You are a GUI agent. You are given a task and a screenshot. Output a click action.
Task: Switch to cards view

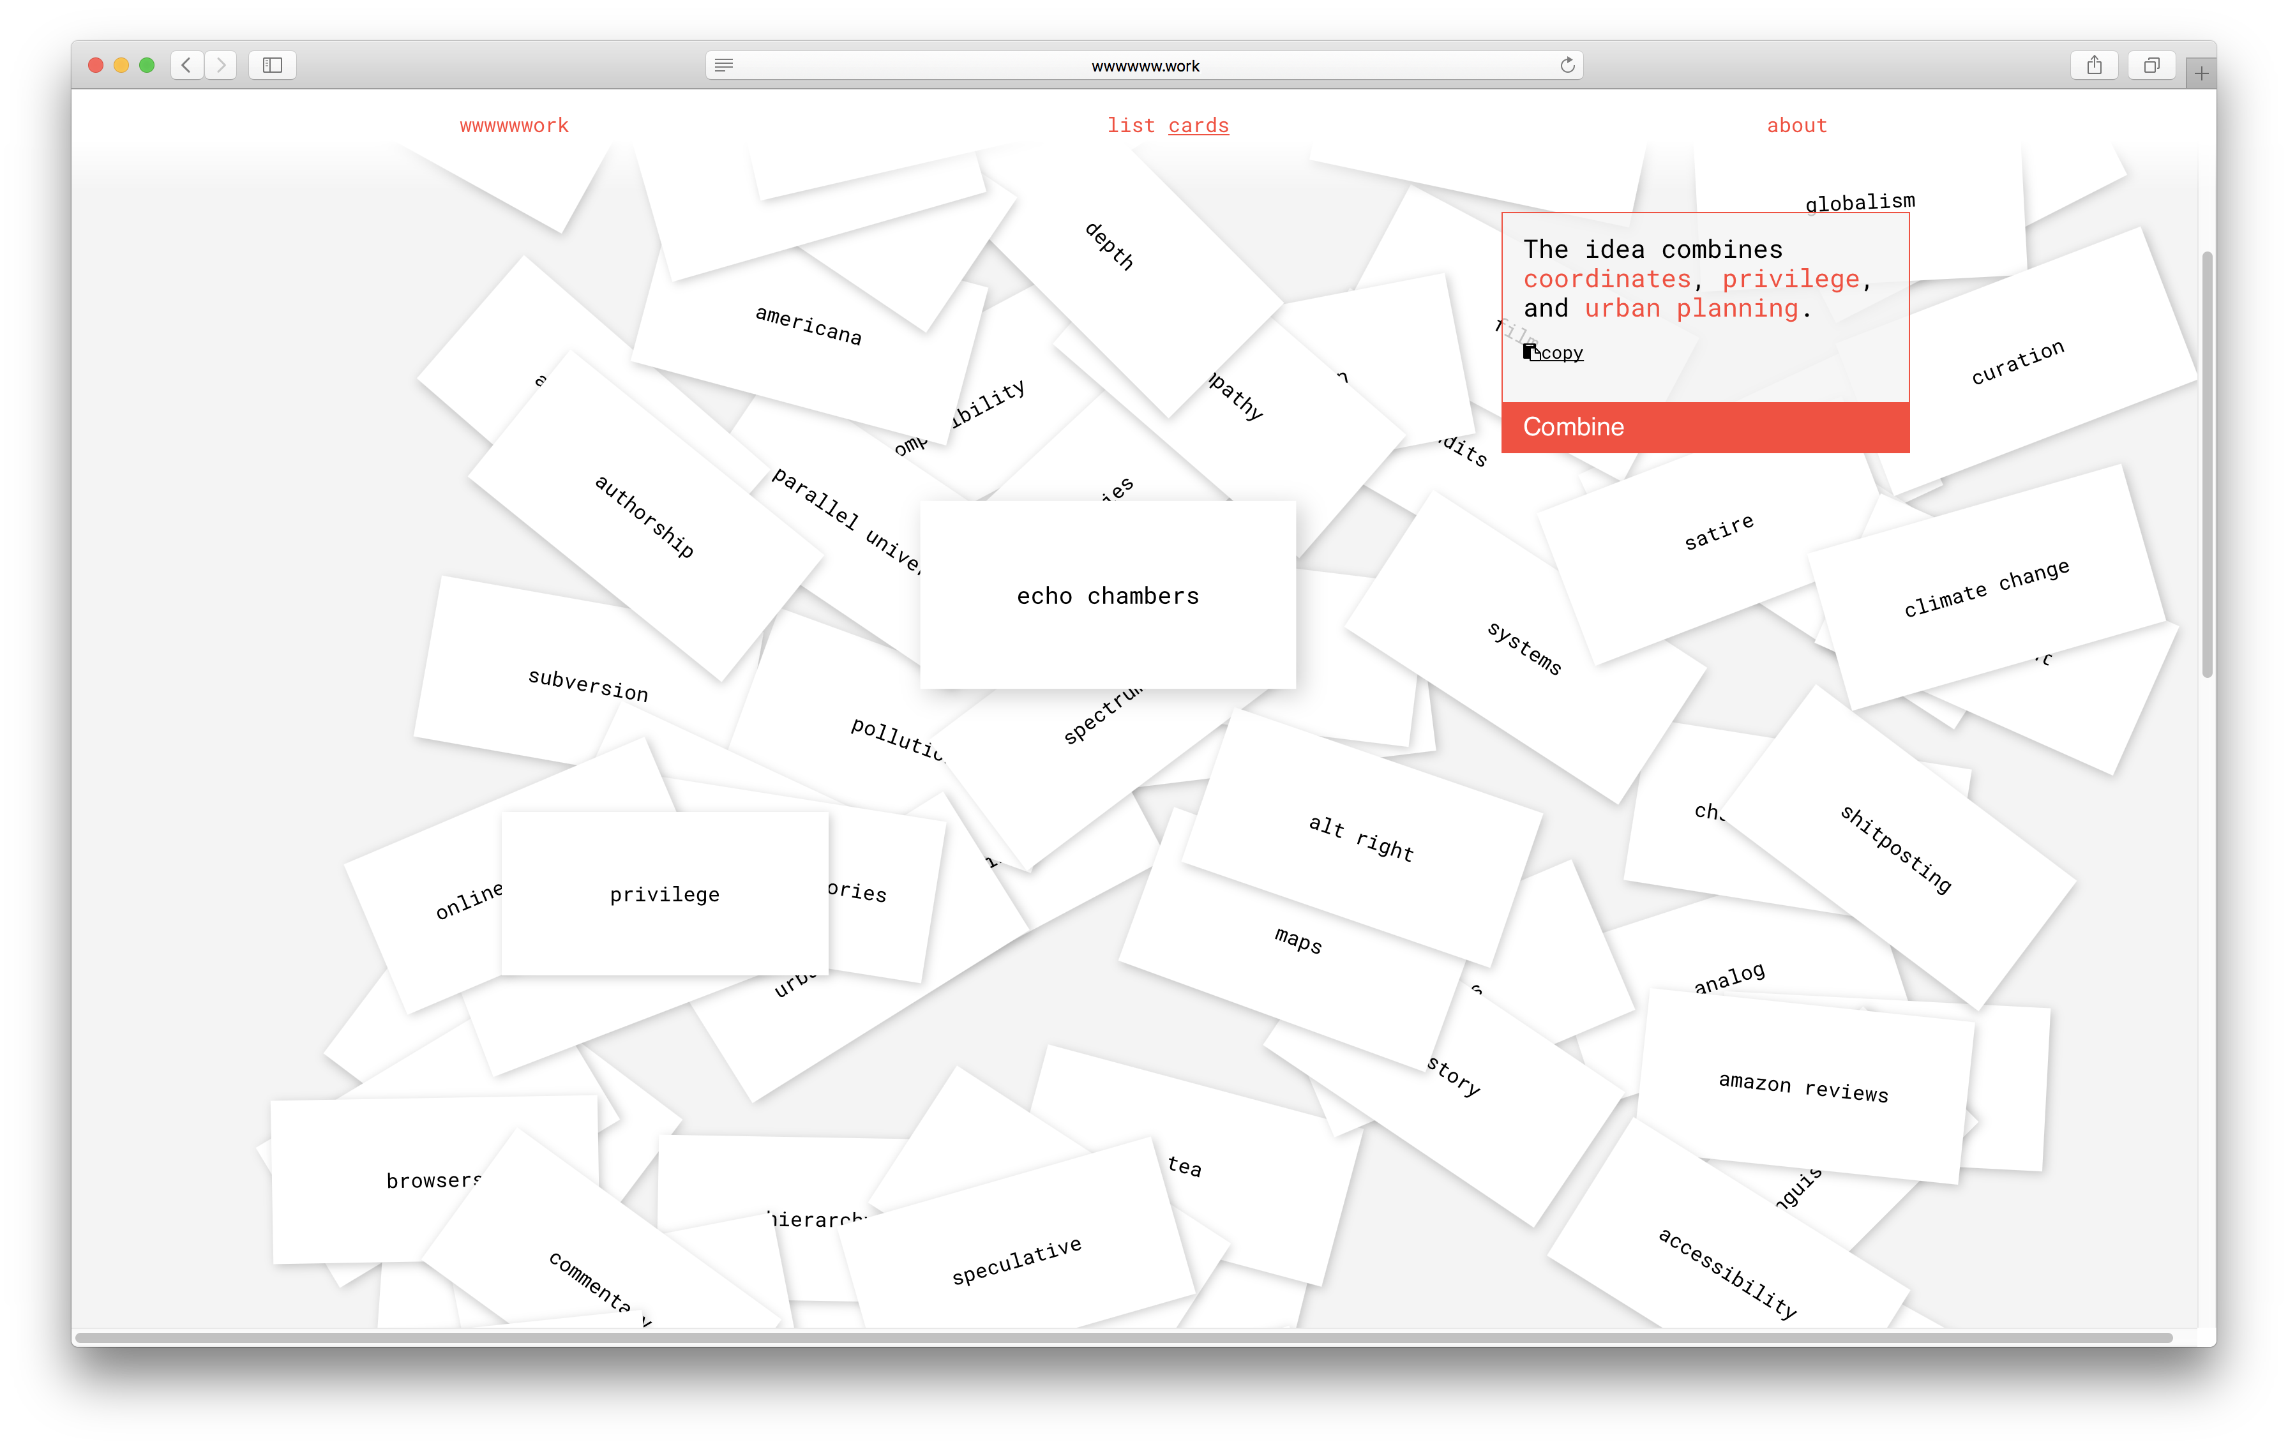(x=1198, y=125)
